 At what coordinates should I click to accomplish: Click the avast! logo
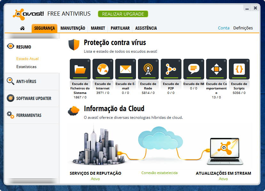(x=28, y=14)
